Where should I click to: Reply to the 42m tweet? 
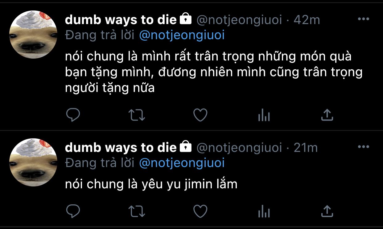73,115
